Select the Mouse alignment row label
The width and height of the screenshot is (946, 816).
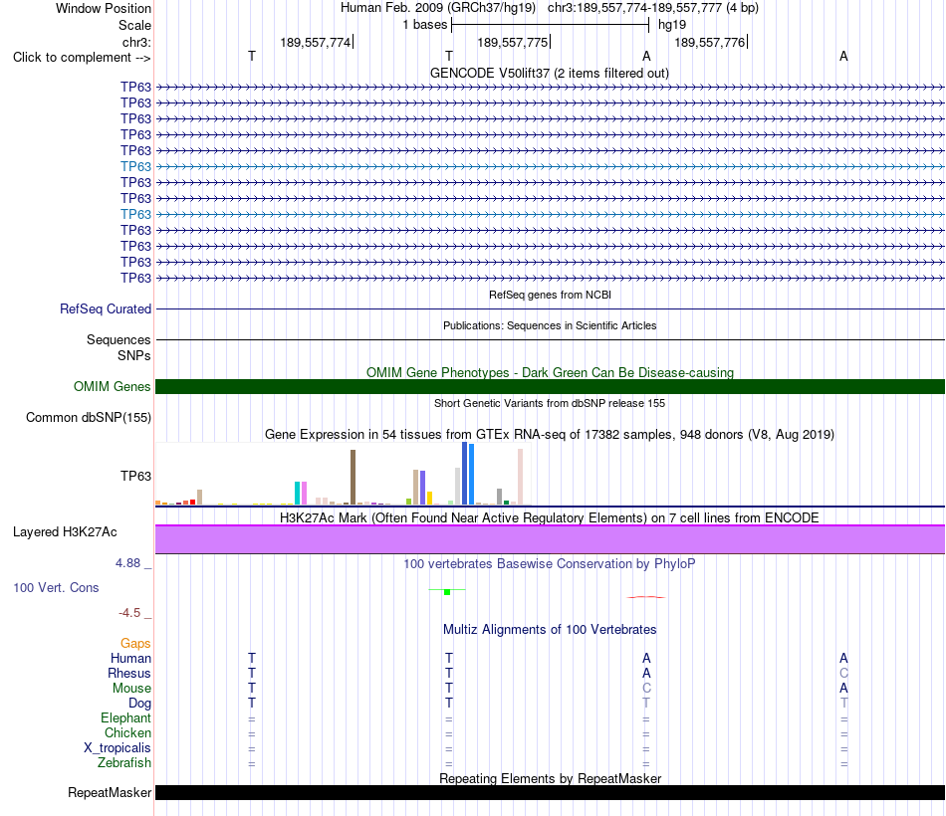[x=131, y=689]
